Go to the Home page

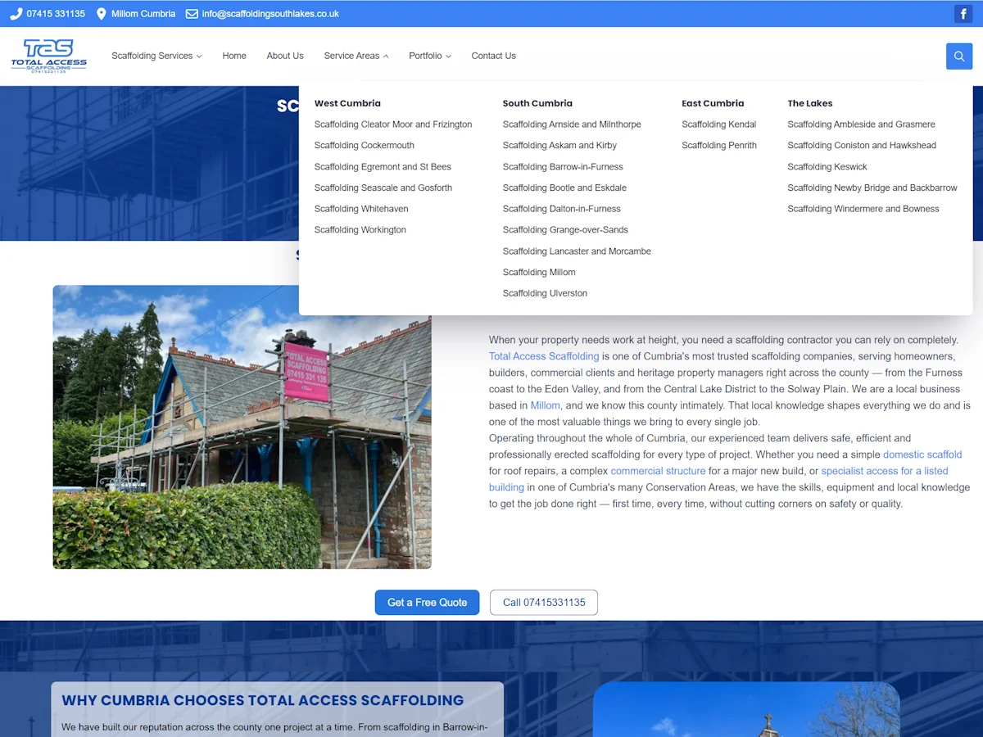coord(234,56)
